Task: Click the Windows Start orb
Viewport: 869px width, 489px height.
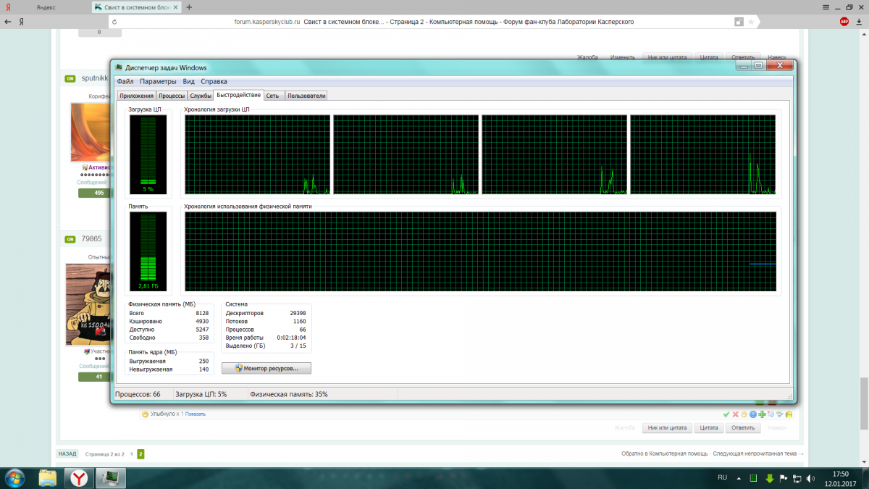Action: [14, 477]
